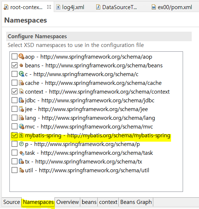Screen dimensions: 199x209
Task: Enable the lang namespace checkbox
Action: [x=15, y=118]
